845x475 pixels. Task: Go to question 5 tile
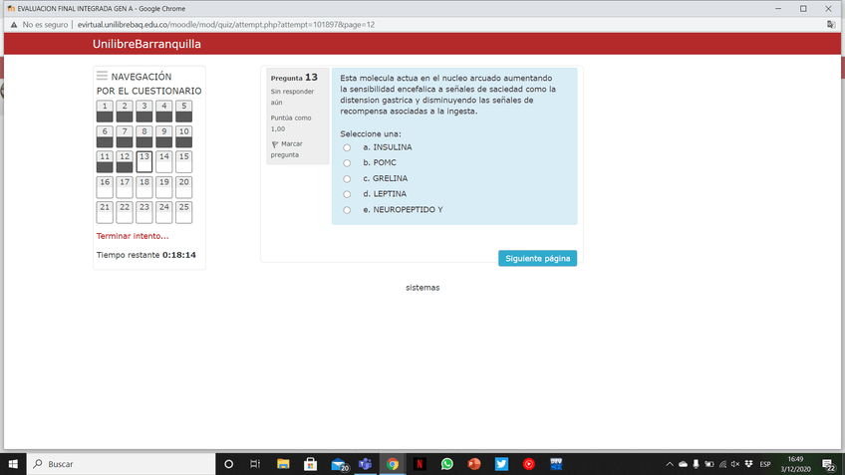pyautogui.click(x=183, y=111)
